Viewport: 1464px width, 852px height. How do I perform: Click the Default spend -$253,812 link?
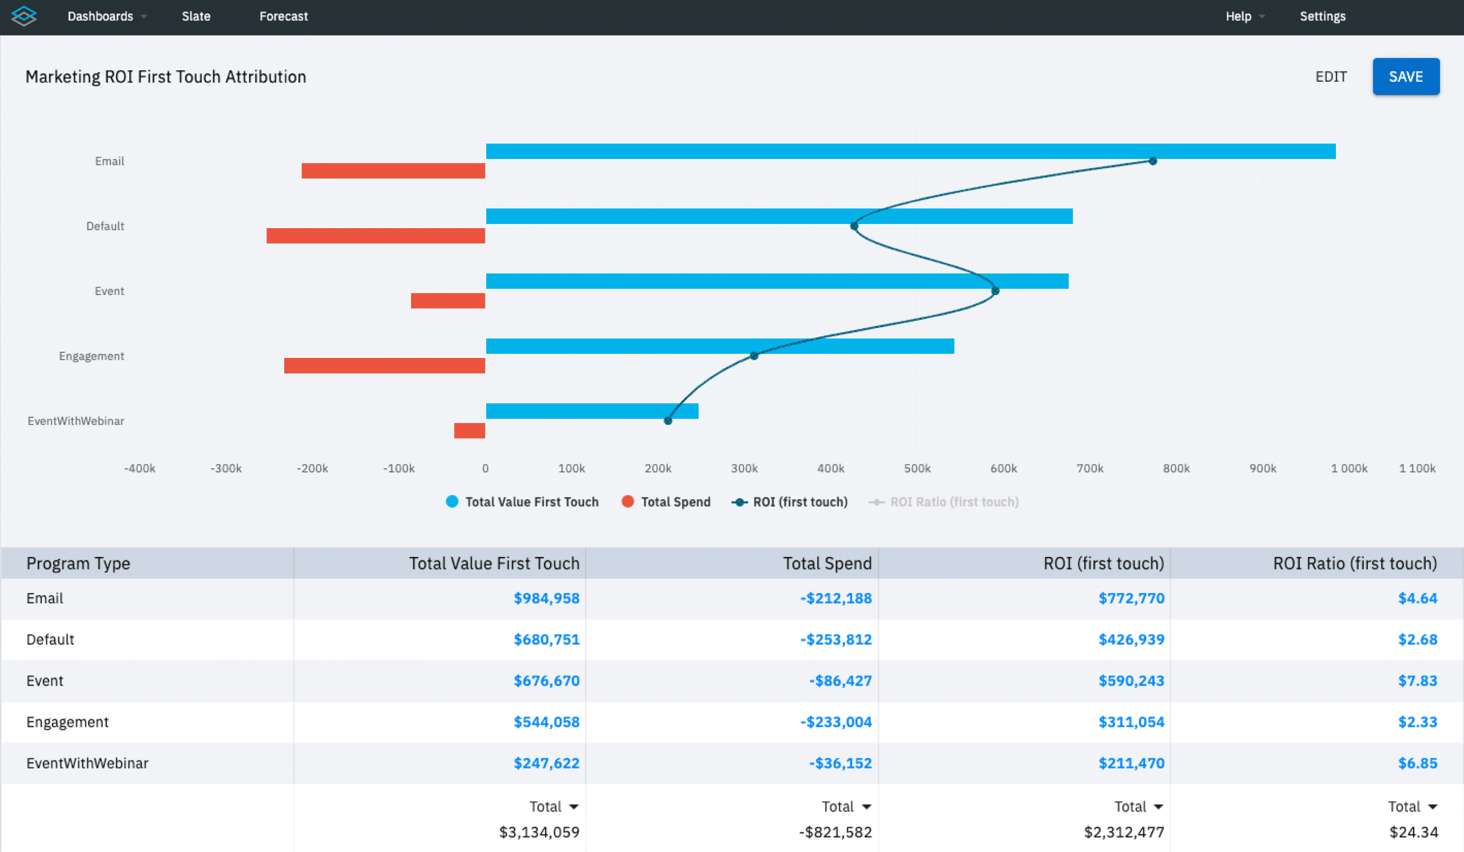836,639
